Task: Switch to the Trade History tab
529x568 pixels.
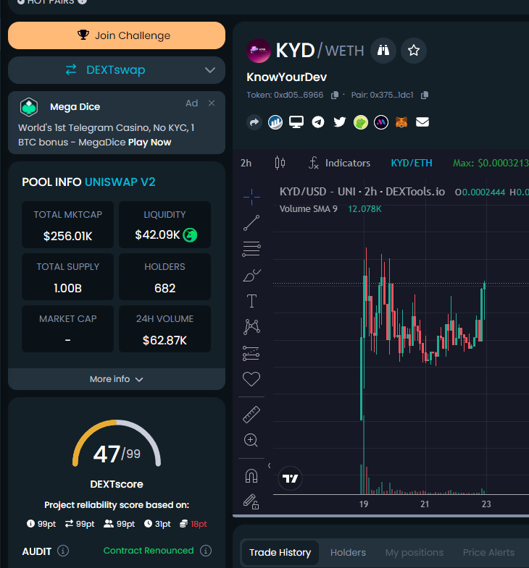Action: coord(280,552)
